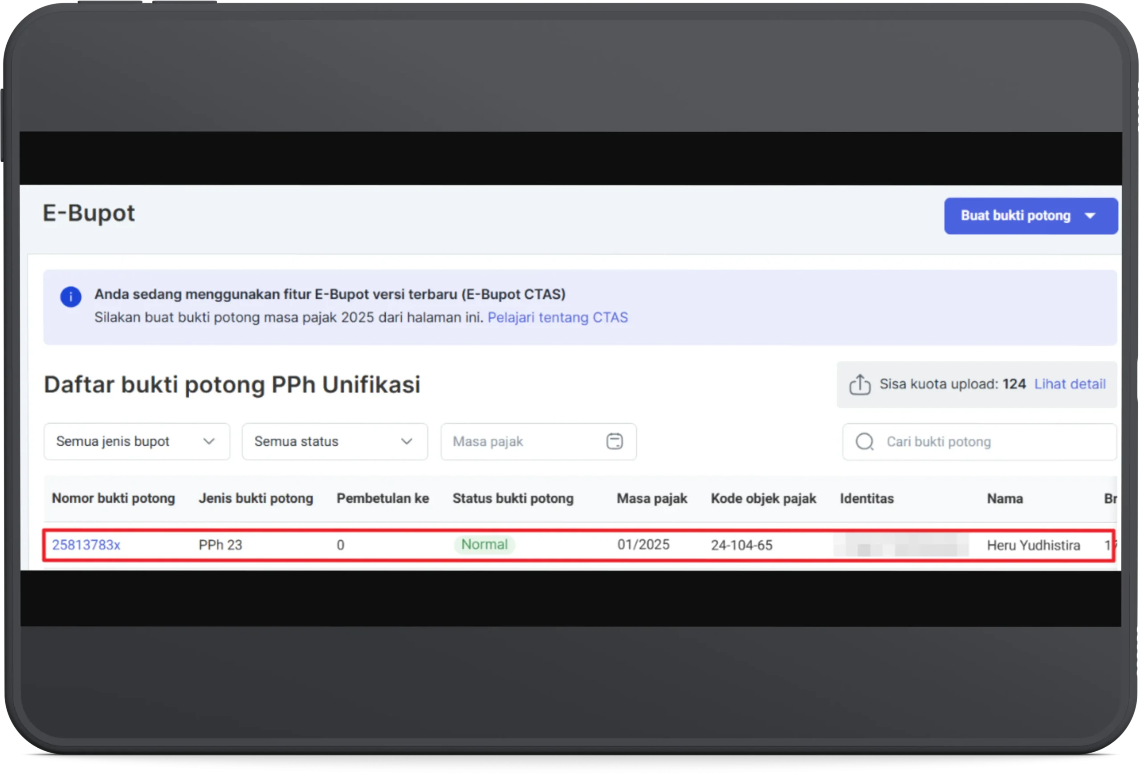The width and height of the screenshot is (1140, 778).
Task: Open the calendar icon in Masa pajak field
Action: (x=615, y=441)
